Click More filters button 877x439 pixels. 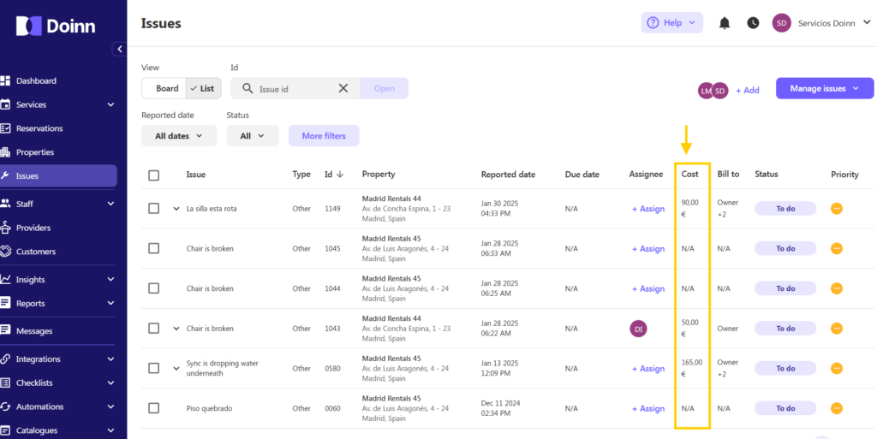click(x=324, y=136)
